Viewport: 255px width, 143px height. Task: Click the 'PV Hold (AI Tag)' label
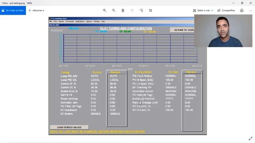pos(142,95)
